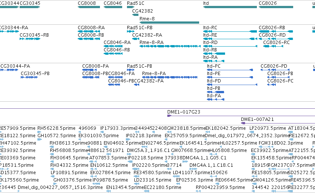Click the CG8026-PD protein label
This screenshot has height=193, width=315.
coord(274,66)
